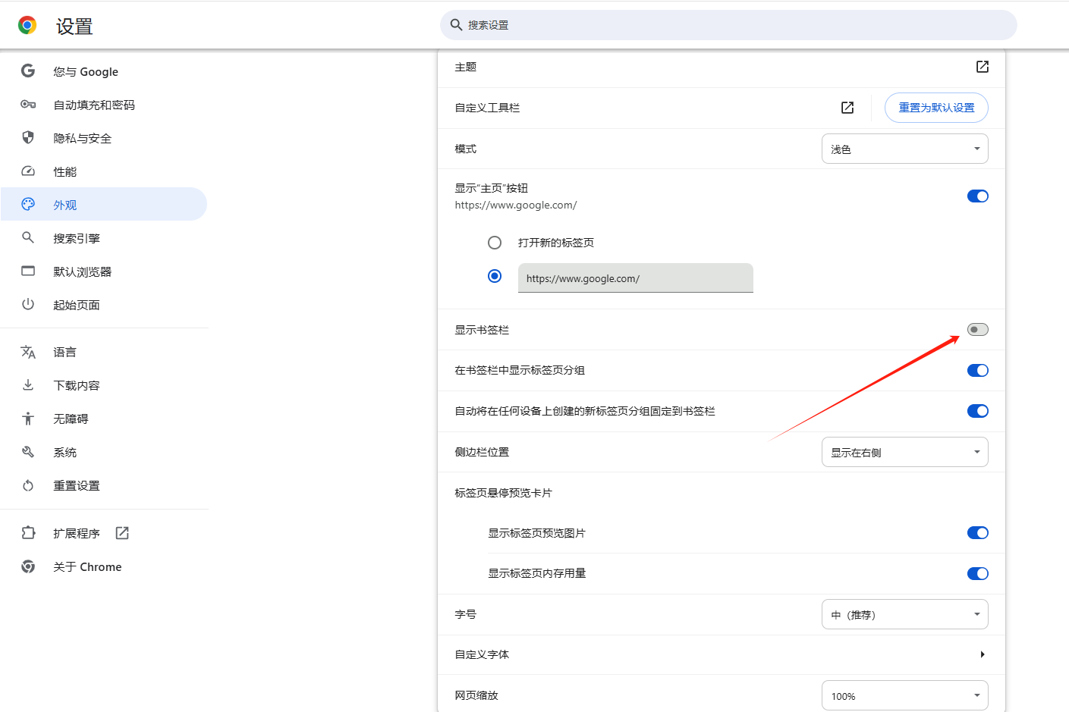
Task: Click the magnifier icon for search engine
Action: click(x=28, y=238)
